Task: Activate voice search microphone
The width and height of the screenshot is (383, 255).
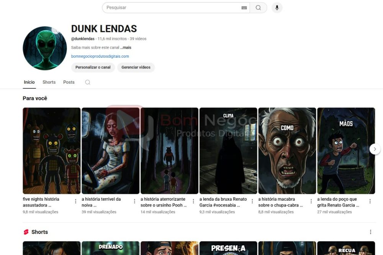Action: click(x=277, y=8)
